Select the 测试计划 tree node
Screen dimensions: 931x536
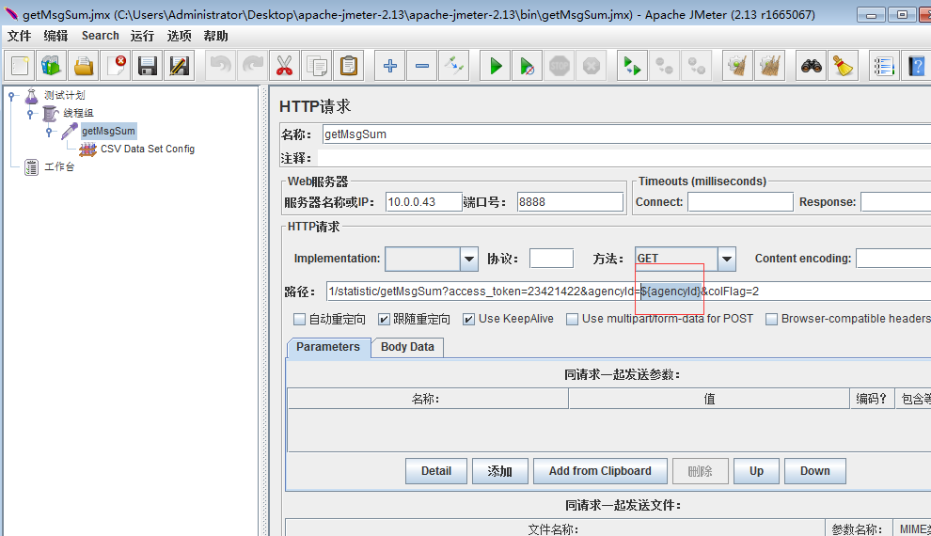[x=65, y=95]
